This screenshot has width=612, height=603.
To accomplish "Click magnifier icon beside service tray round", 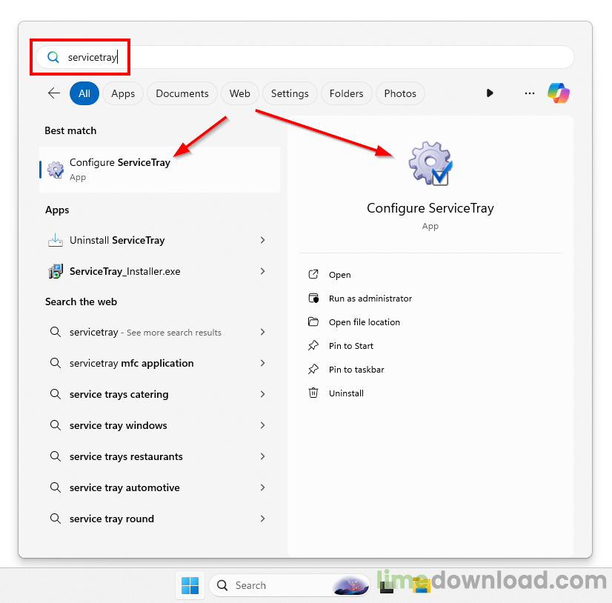I will click(56, 519).
